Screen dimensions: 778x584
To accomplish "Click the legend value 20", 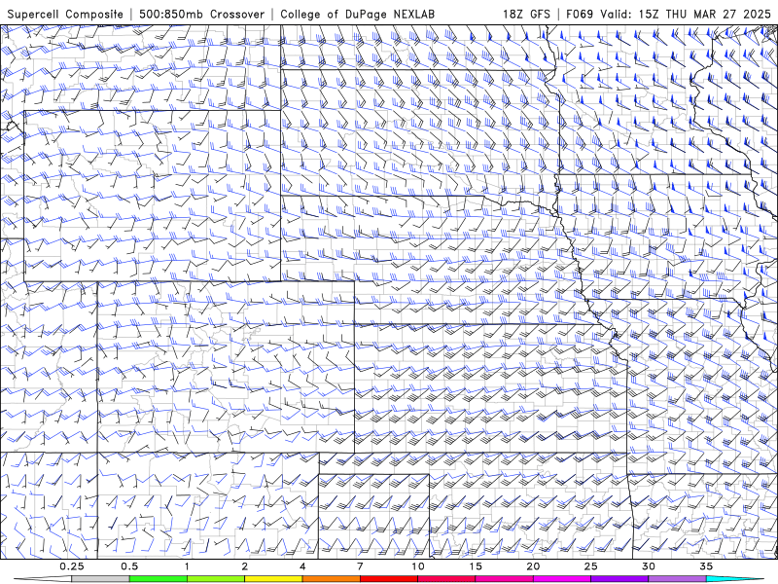I will click(533, 566).
